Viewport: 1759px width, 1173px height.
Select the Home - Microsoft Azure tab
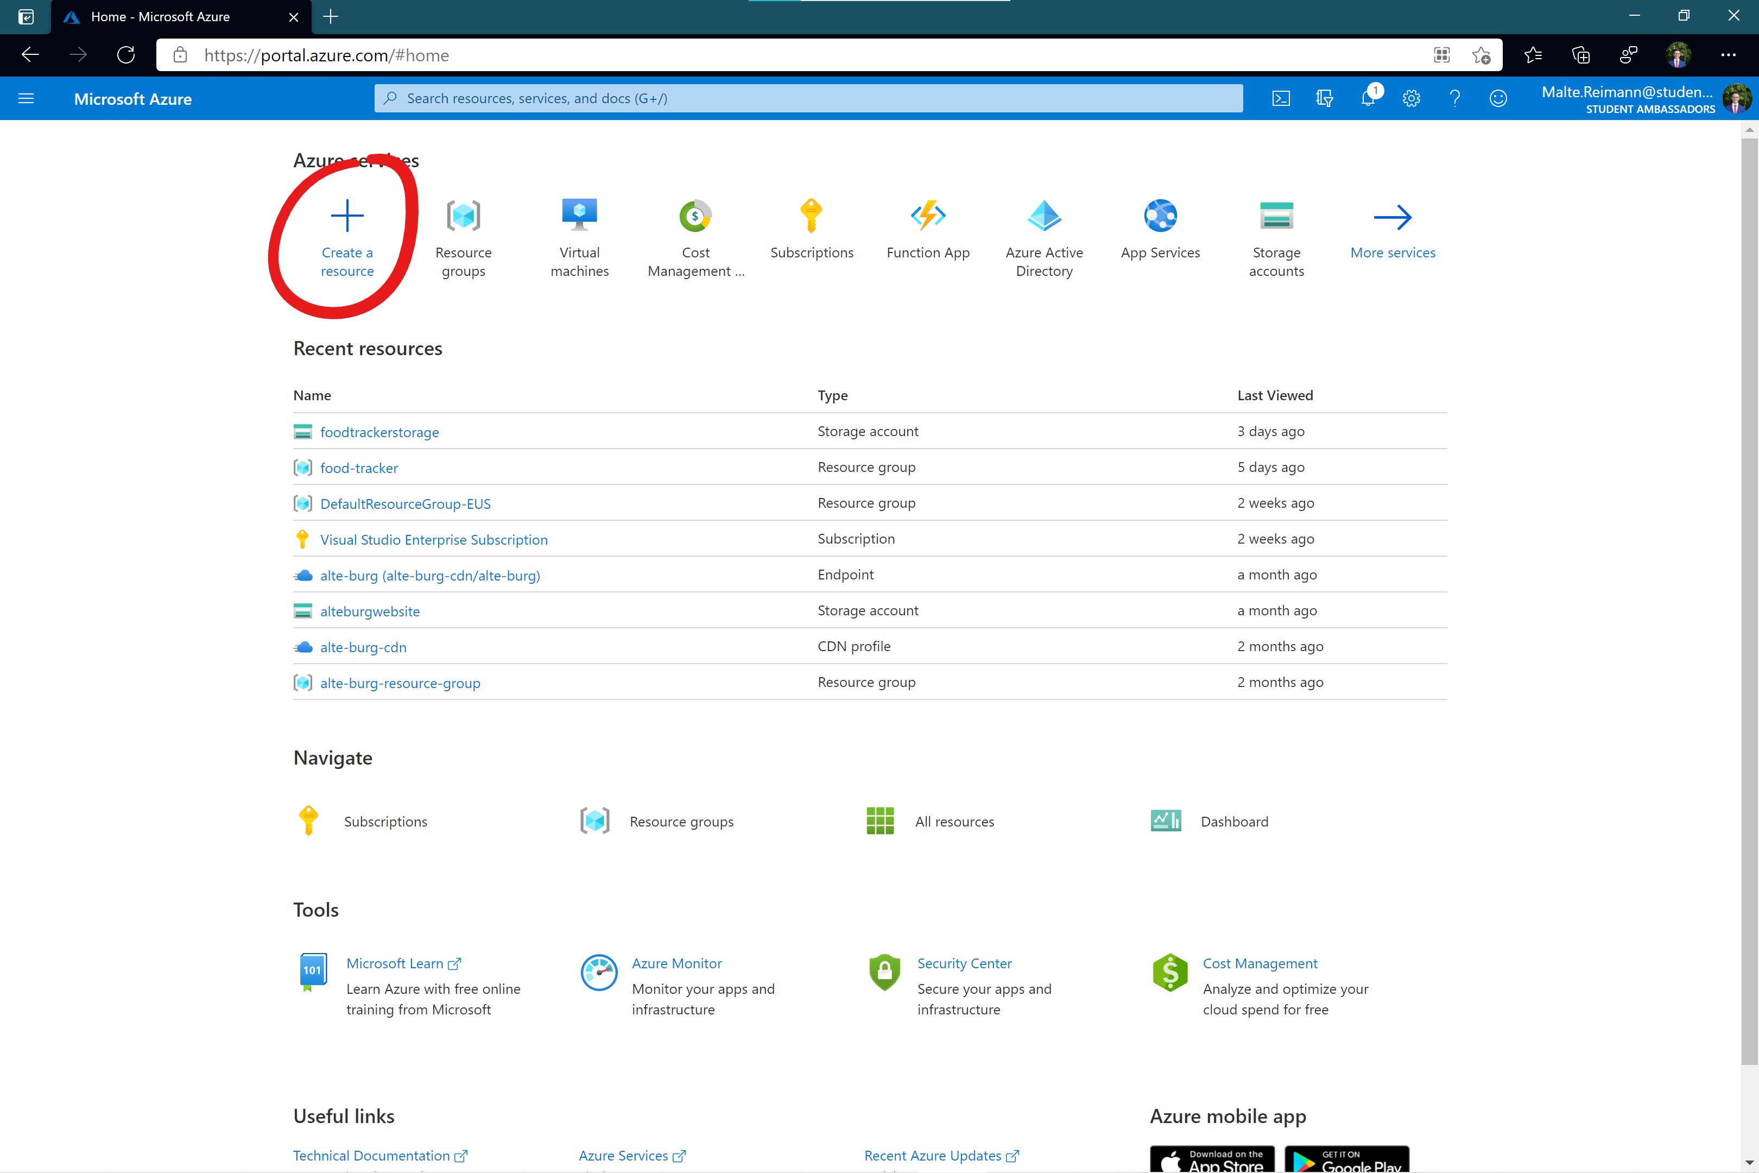pos(160,16)
